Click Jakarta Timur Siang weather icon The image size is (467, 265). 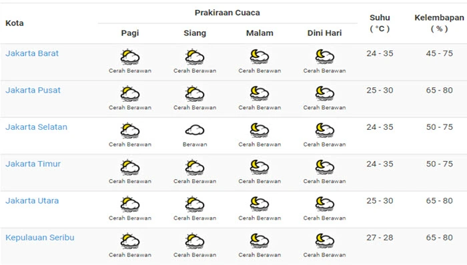195,167
